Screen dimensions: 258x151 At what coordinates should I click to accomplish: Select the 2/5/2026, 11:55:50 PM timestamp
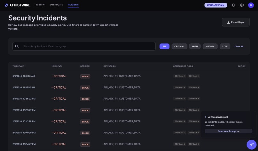[24, 88]
